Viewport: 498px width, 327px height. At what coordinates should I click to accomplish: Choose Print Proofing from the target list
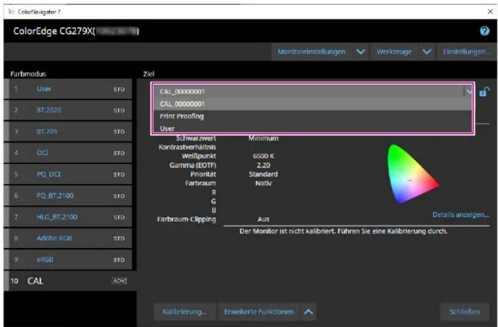point(313,116)
